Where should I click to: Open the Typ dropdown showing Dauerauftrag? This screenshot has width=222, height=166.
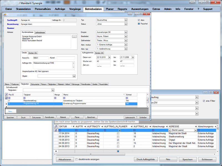coord(126,20)
